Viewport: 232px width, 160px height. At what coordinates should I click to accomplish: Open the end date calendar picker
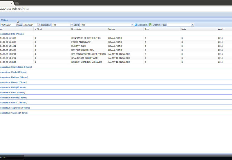click(x=39, y=25)
